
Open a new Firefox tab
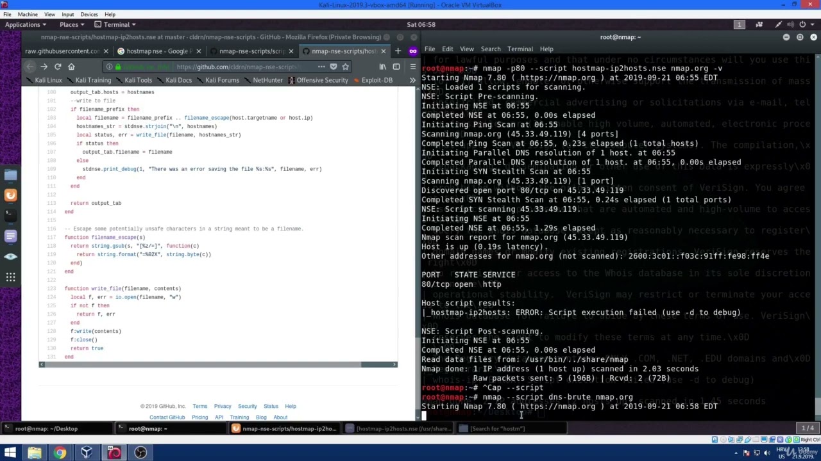click(x=398, y=51)
